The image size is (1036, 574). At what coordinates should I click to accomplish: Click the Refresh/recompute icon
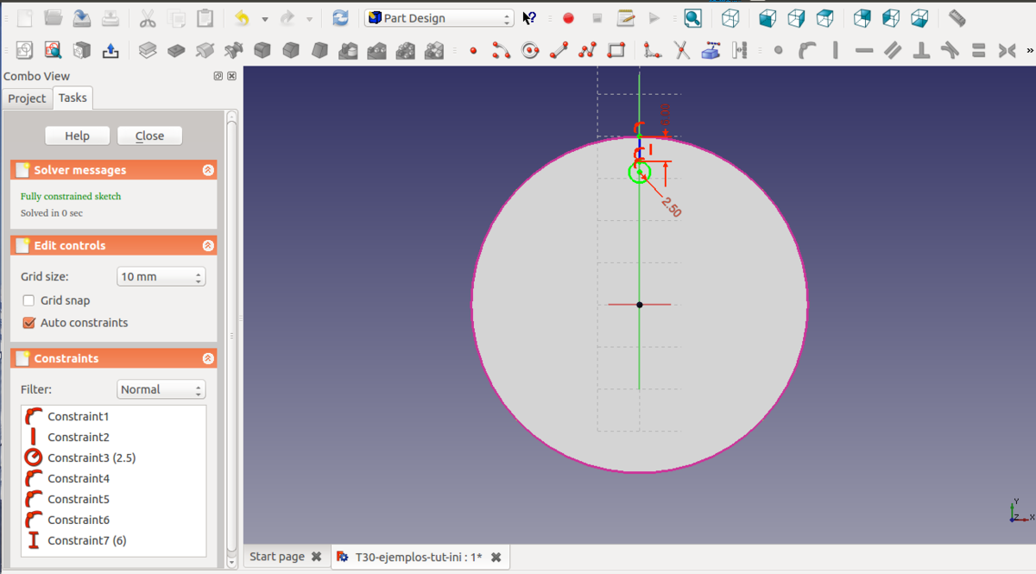(x=341, y=18)
